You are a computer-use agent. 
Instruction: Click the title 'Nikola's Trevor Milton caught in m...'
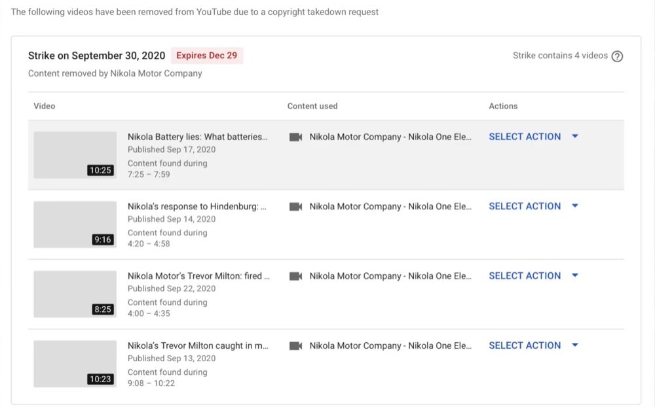click(x=198, y=345)
